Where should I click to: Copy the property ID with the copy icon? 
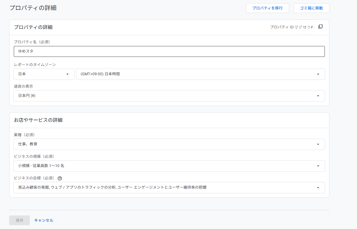[320, 27]
